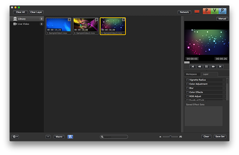Image resolution: width=239 pixels, height=155 pixels.
Task: Click the thumbnail size slider
Action: [170, 137]
